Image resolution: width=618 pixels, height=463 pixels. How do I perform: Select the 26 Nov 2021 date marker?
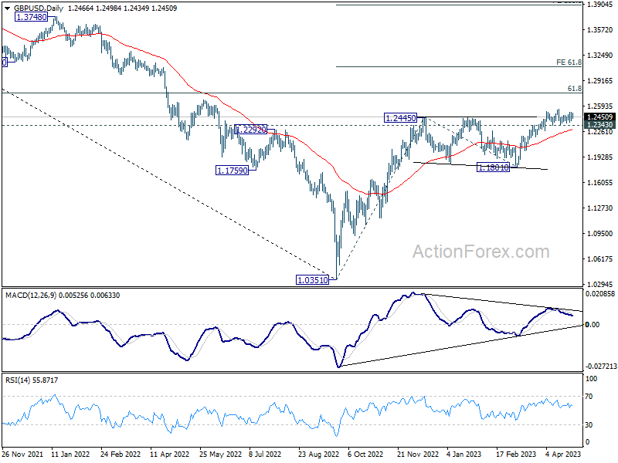click(x=22, y=454)
